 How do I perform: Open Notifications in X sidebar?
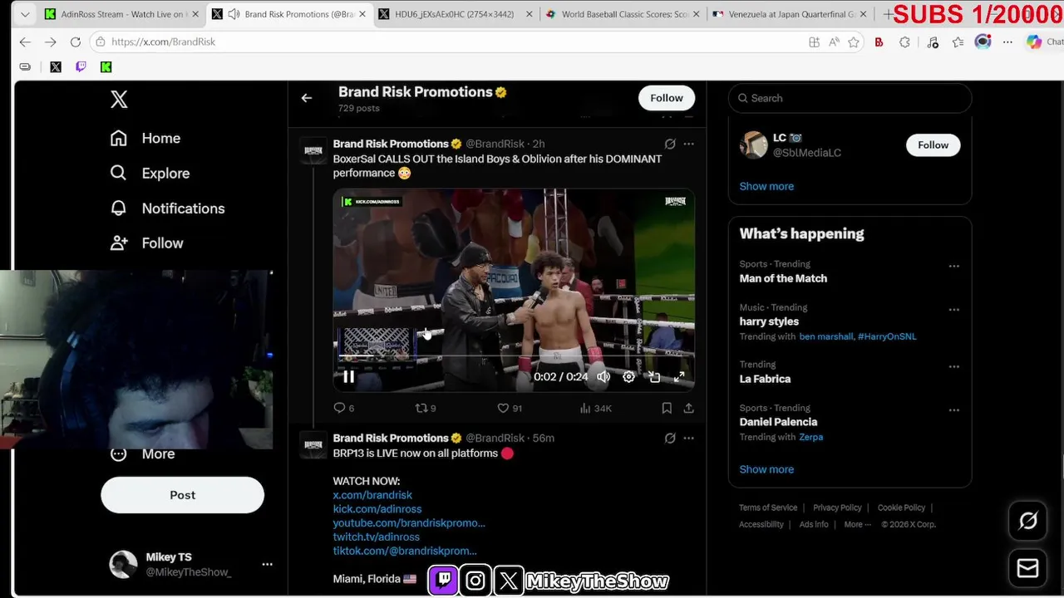(x=167, y=208)
